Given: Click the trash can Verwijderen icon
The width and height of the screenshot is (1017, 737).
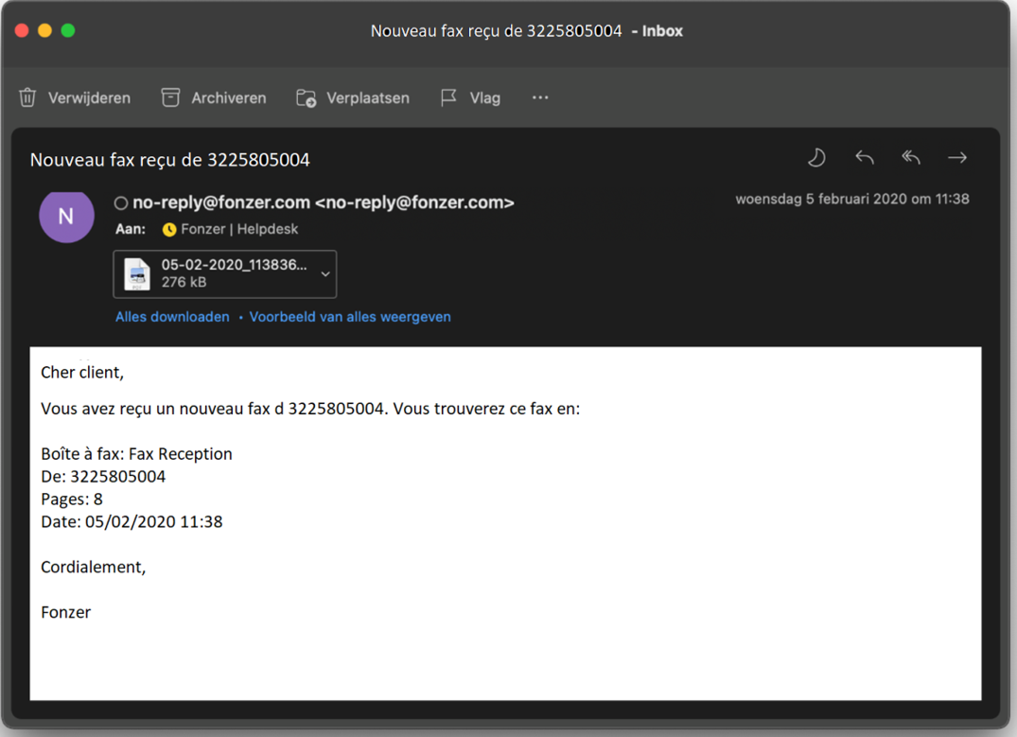Looking at the screenshot, I should coord(27,97).
